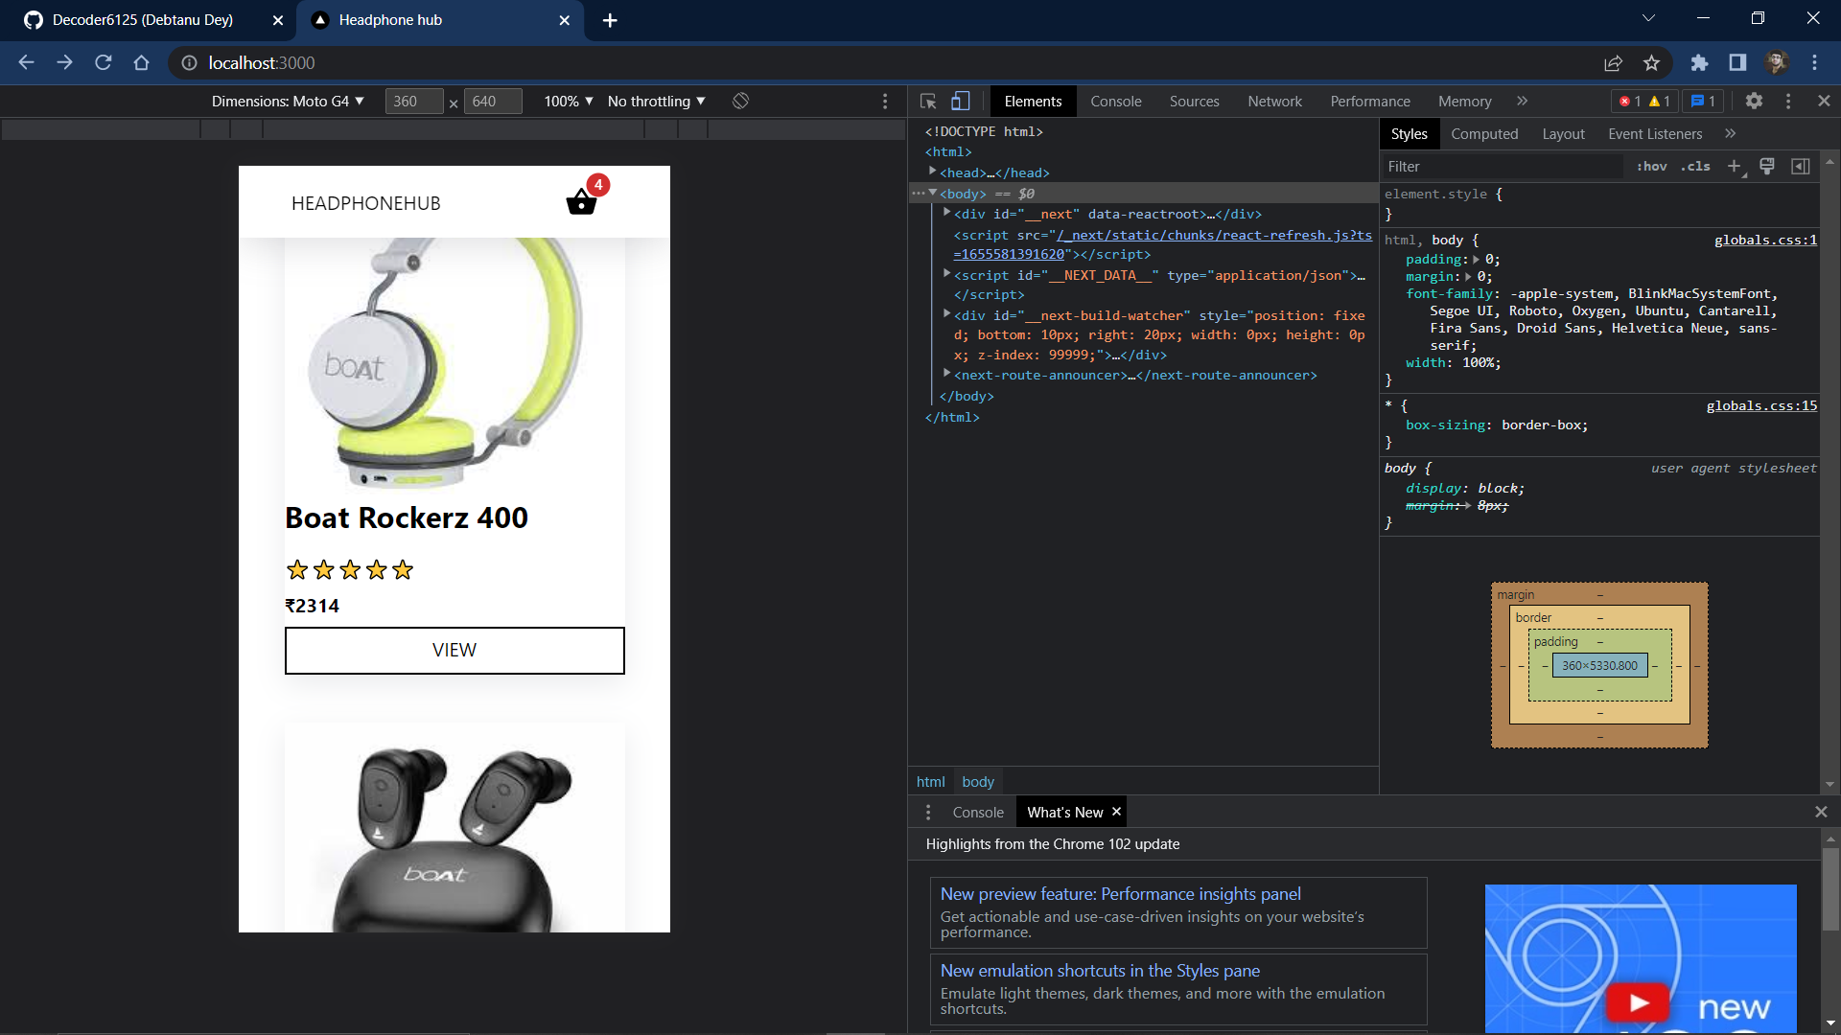Click the shopping basket cart icon
This screenshot has height=1035, width=1841.
tap(581, 202)
